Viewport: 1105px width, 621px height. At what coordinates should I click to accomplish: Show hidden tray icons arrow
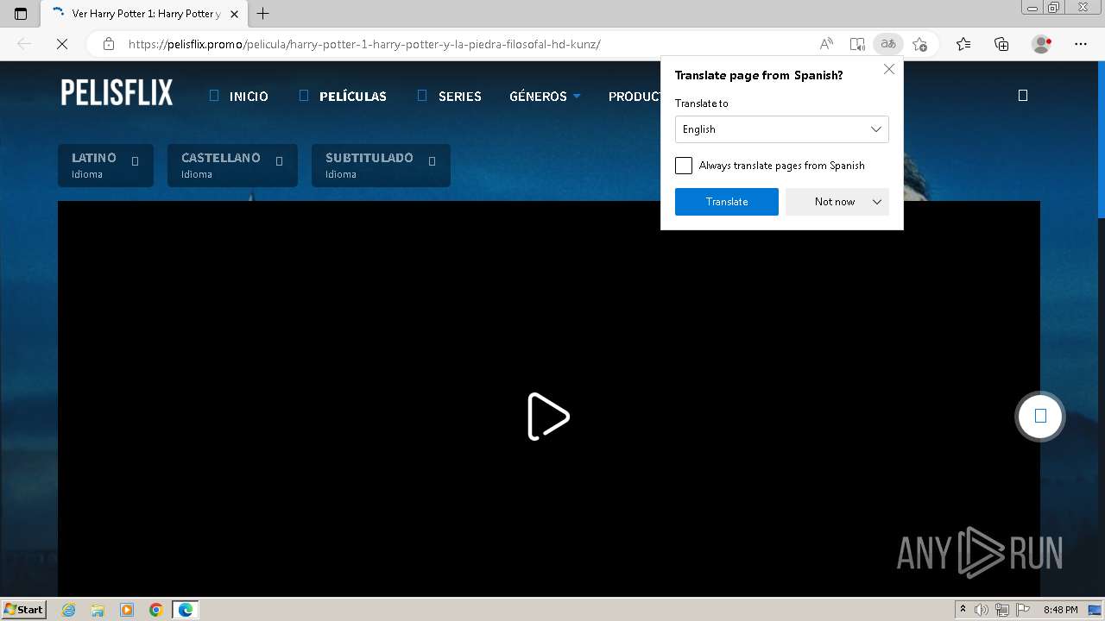pos(963,610)
